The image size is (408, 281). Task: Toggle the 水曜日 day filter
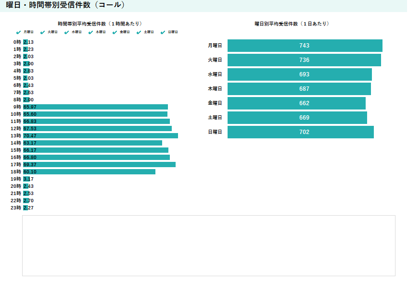pyautogui.click(x=67, y=32)
